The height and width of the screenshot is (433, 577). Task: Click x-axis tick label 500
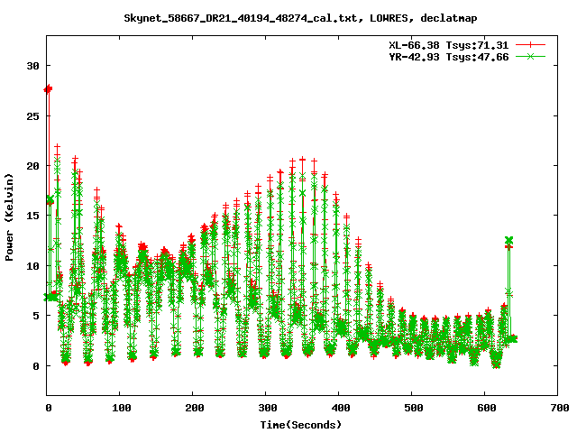(413, 408)
